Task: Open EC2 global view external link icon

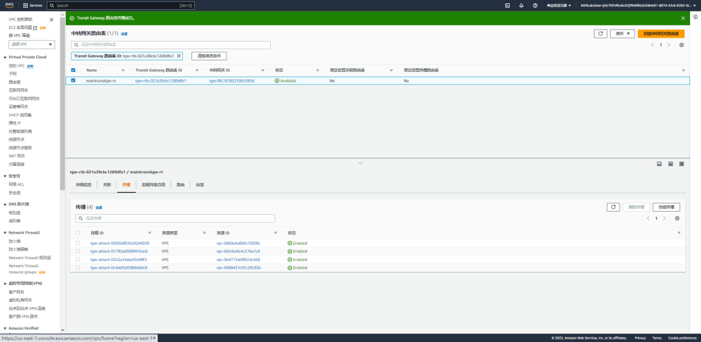Action: [x=35, y=28]
